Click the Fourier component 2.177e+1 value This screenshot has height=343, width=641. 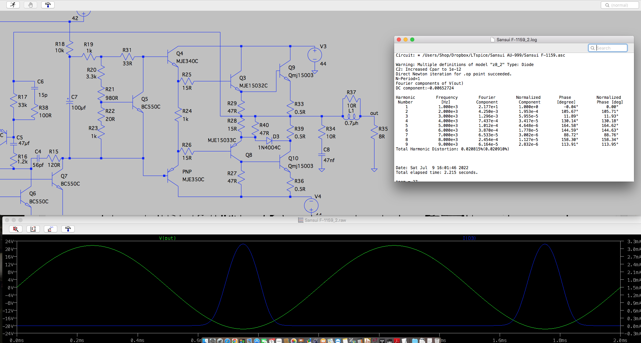coord(488,107)
